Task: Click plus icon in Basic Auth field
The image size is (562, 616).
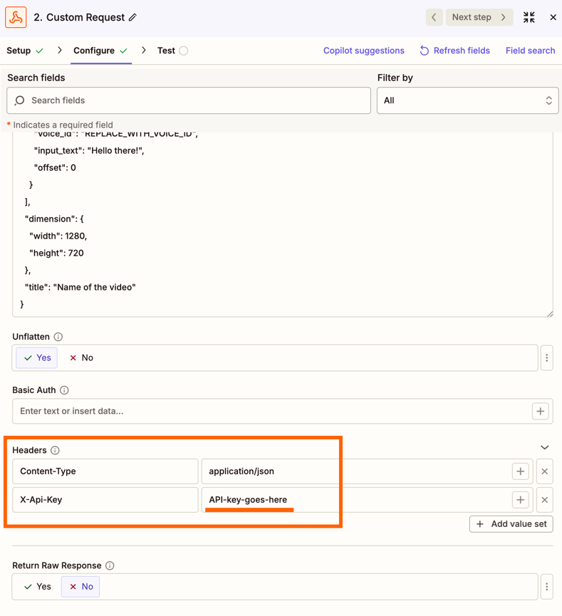Action: coord(541,411)
